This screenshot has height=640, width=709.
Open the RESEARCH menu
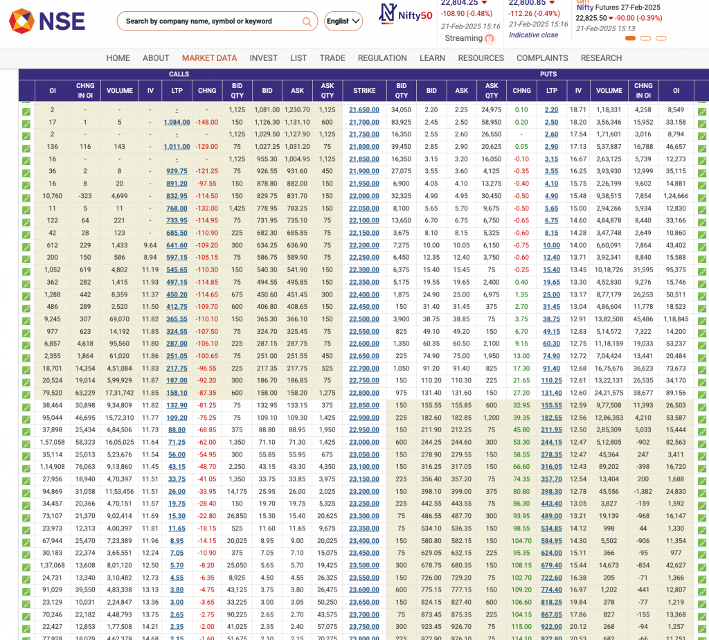(x=602, y=58)
